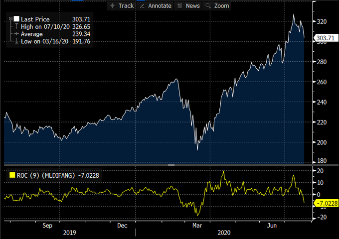Click the 260 price axis label
This screenshot has height=239, width=339.
[x=322, y=82]
